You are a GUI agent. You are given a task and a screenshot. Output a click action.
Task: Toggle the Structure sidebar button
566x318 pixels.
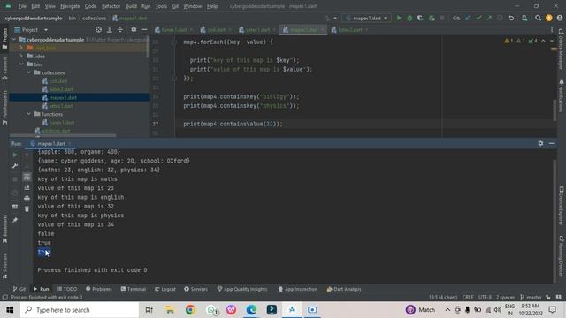pyautogui.click(x=4, y=266)
